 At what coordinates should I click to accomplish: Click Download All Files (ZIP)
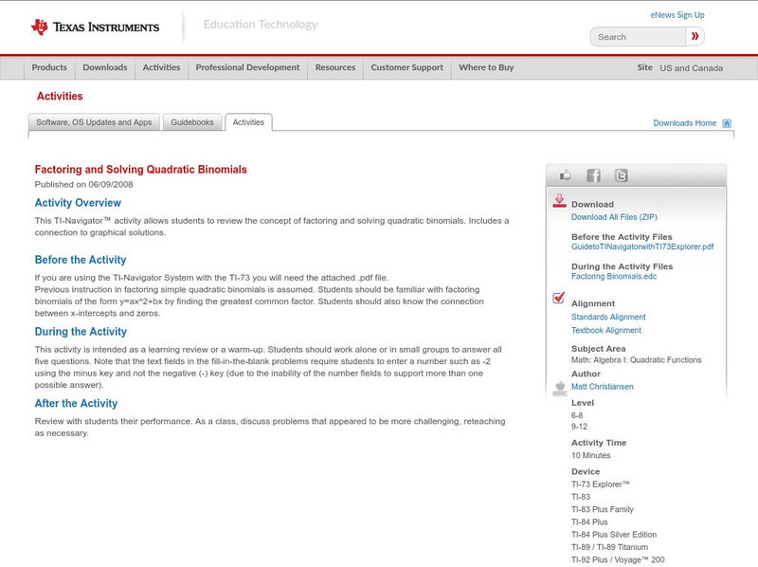click(x=614, y=217)
